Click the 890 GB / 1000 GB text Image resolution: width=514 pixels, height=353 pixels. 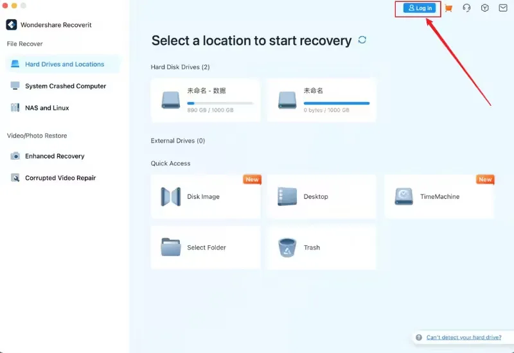210,110
